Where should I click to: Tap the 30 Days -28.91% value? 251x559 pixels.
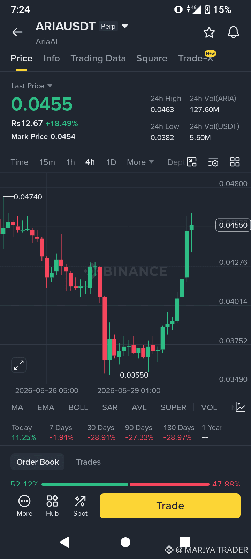pos(101,437)
